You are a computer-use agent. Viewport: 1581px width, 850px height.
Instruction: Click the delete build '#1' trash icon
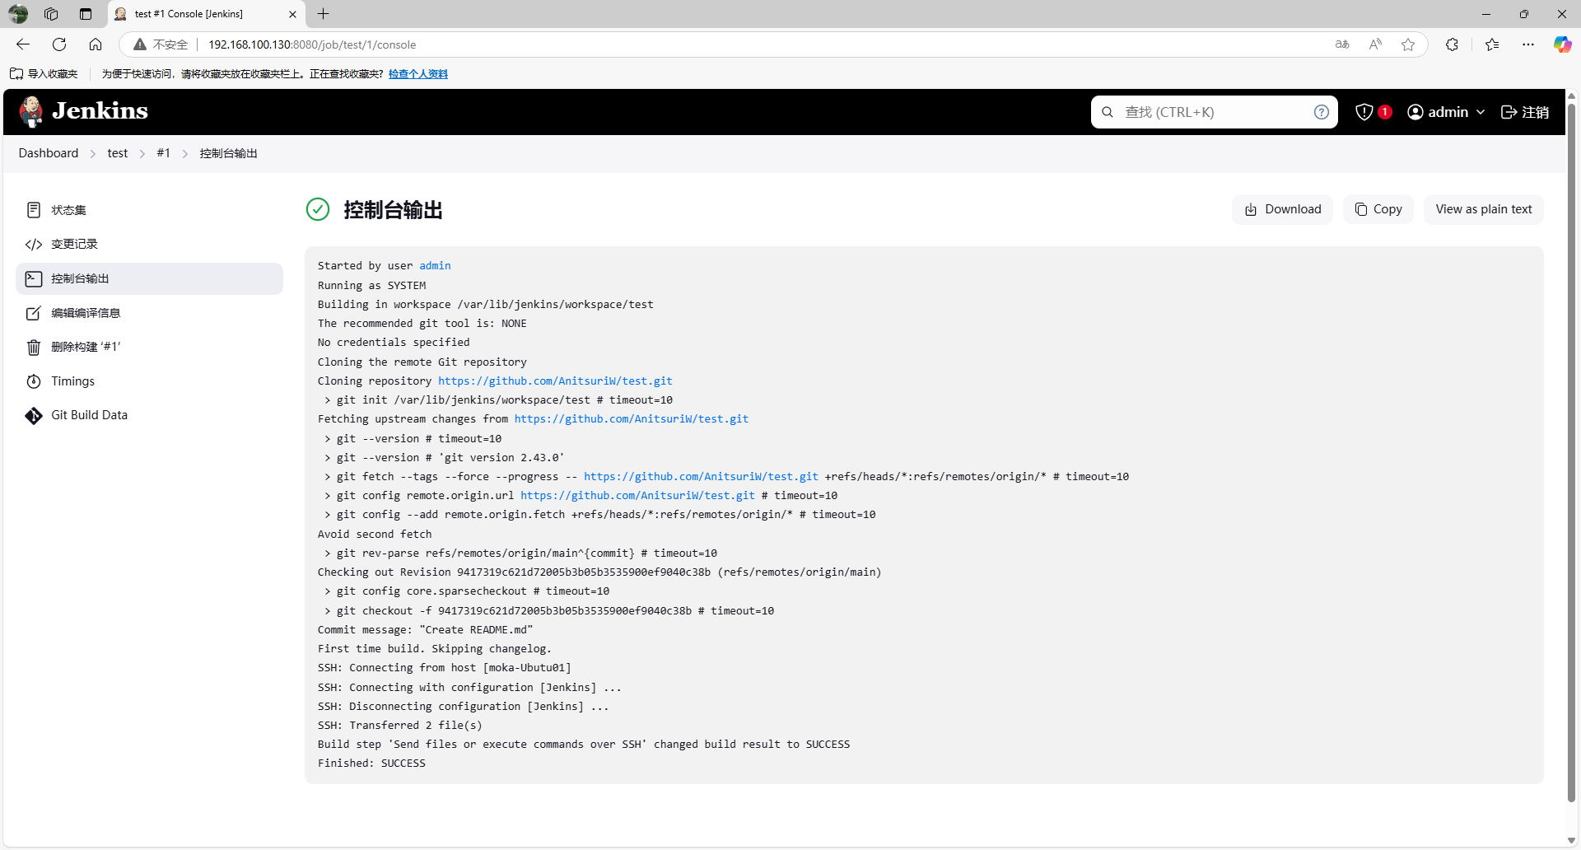click(34, 348)
